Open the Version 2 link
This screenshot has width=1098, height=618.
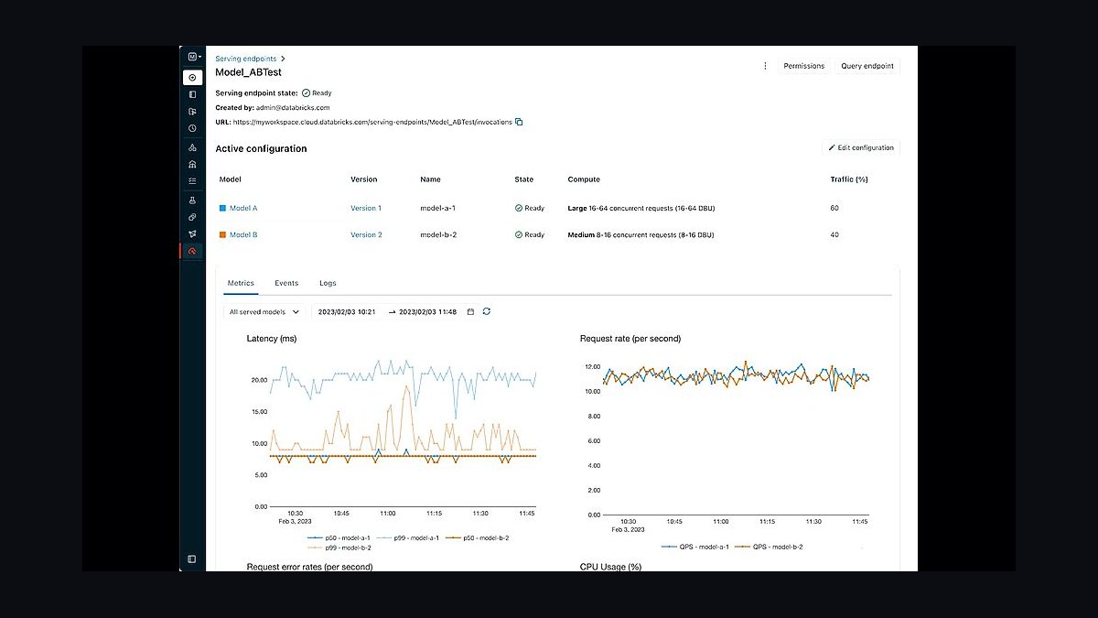click(x=366, y=234)
